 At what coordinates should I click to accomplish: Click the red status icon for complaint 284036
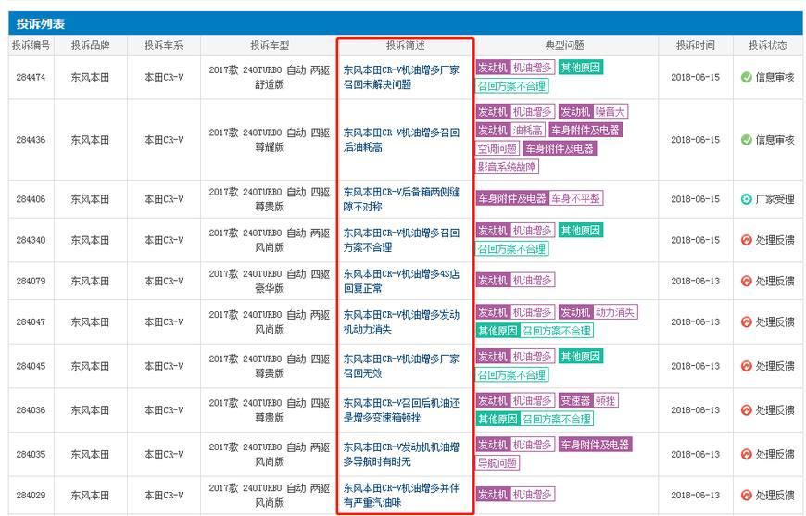[x=747, y=410]
